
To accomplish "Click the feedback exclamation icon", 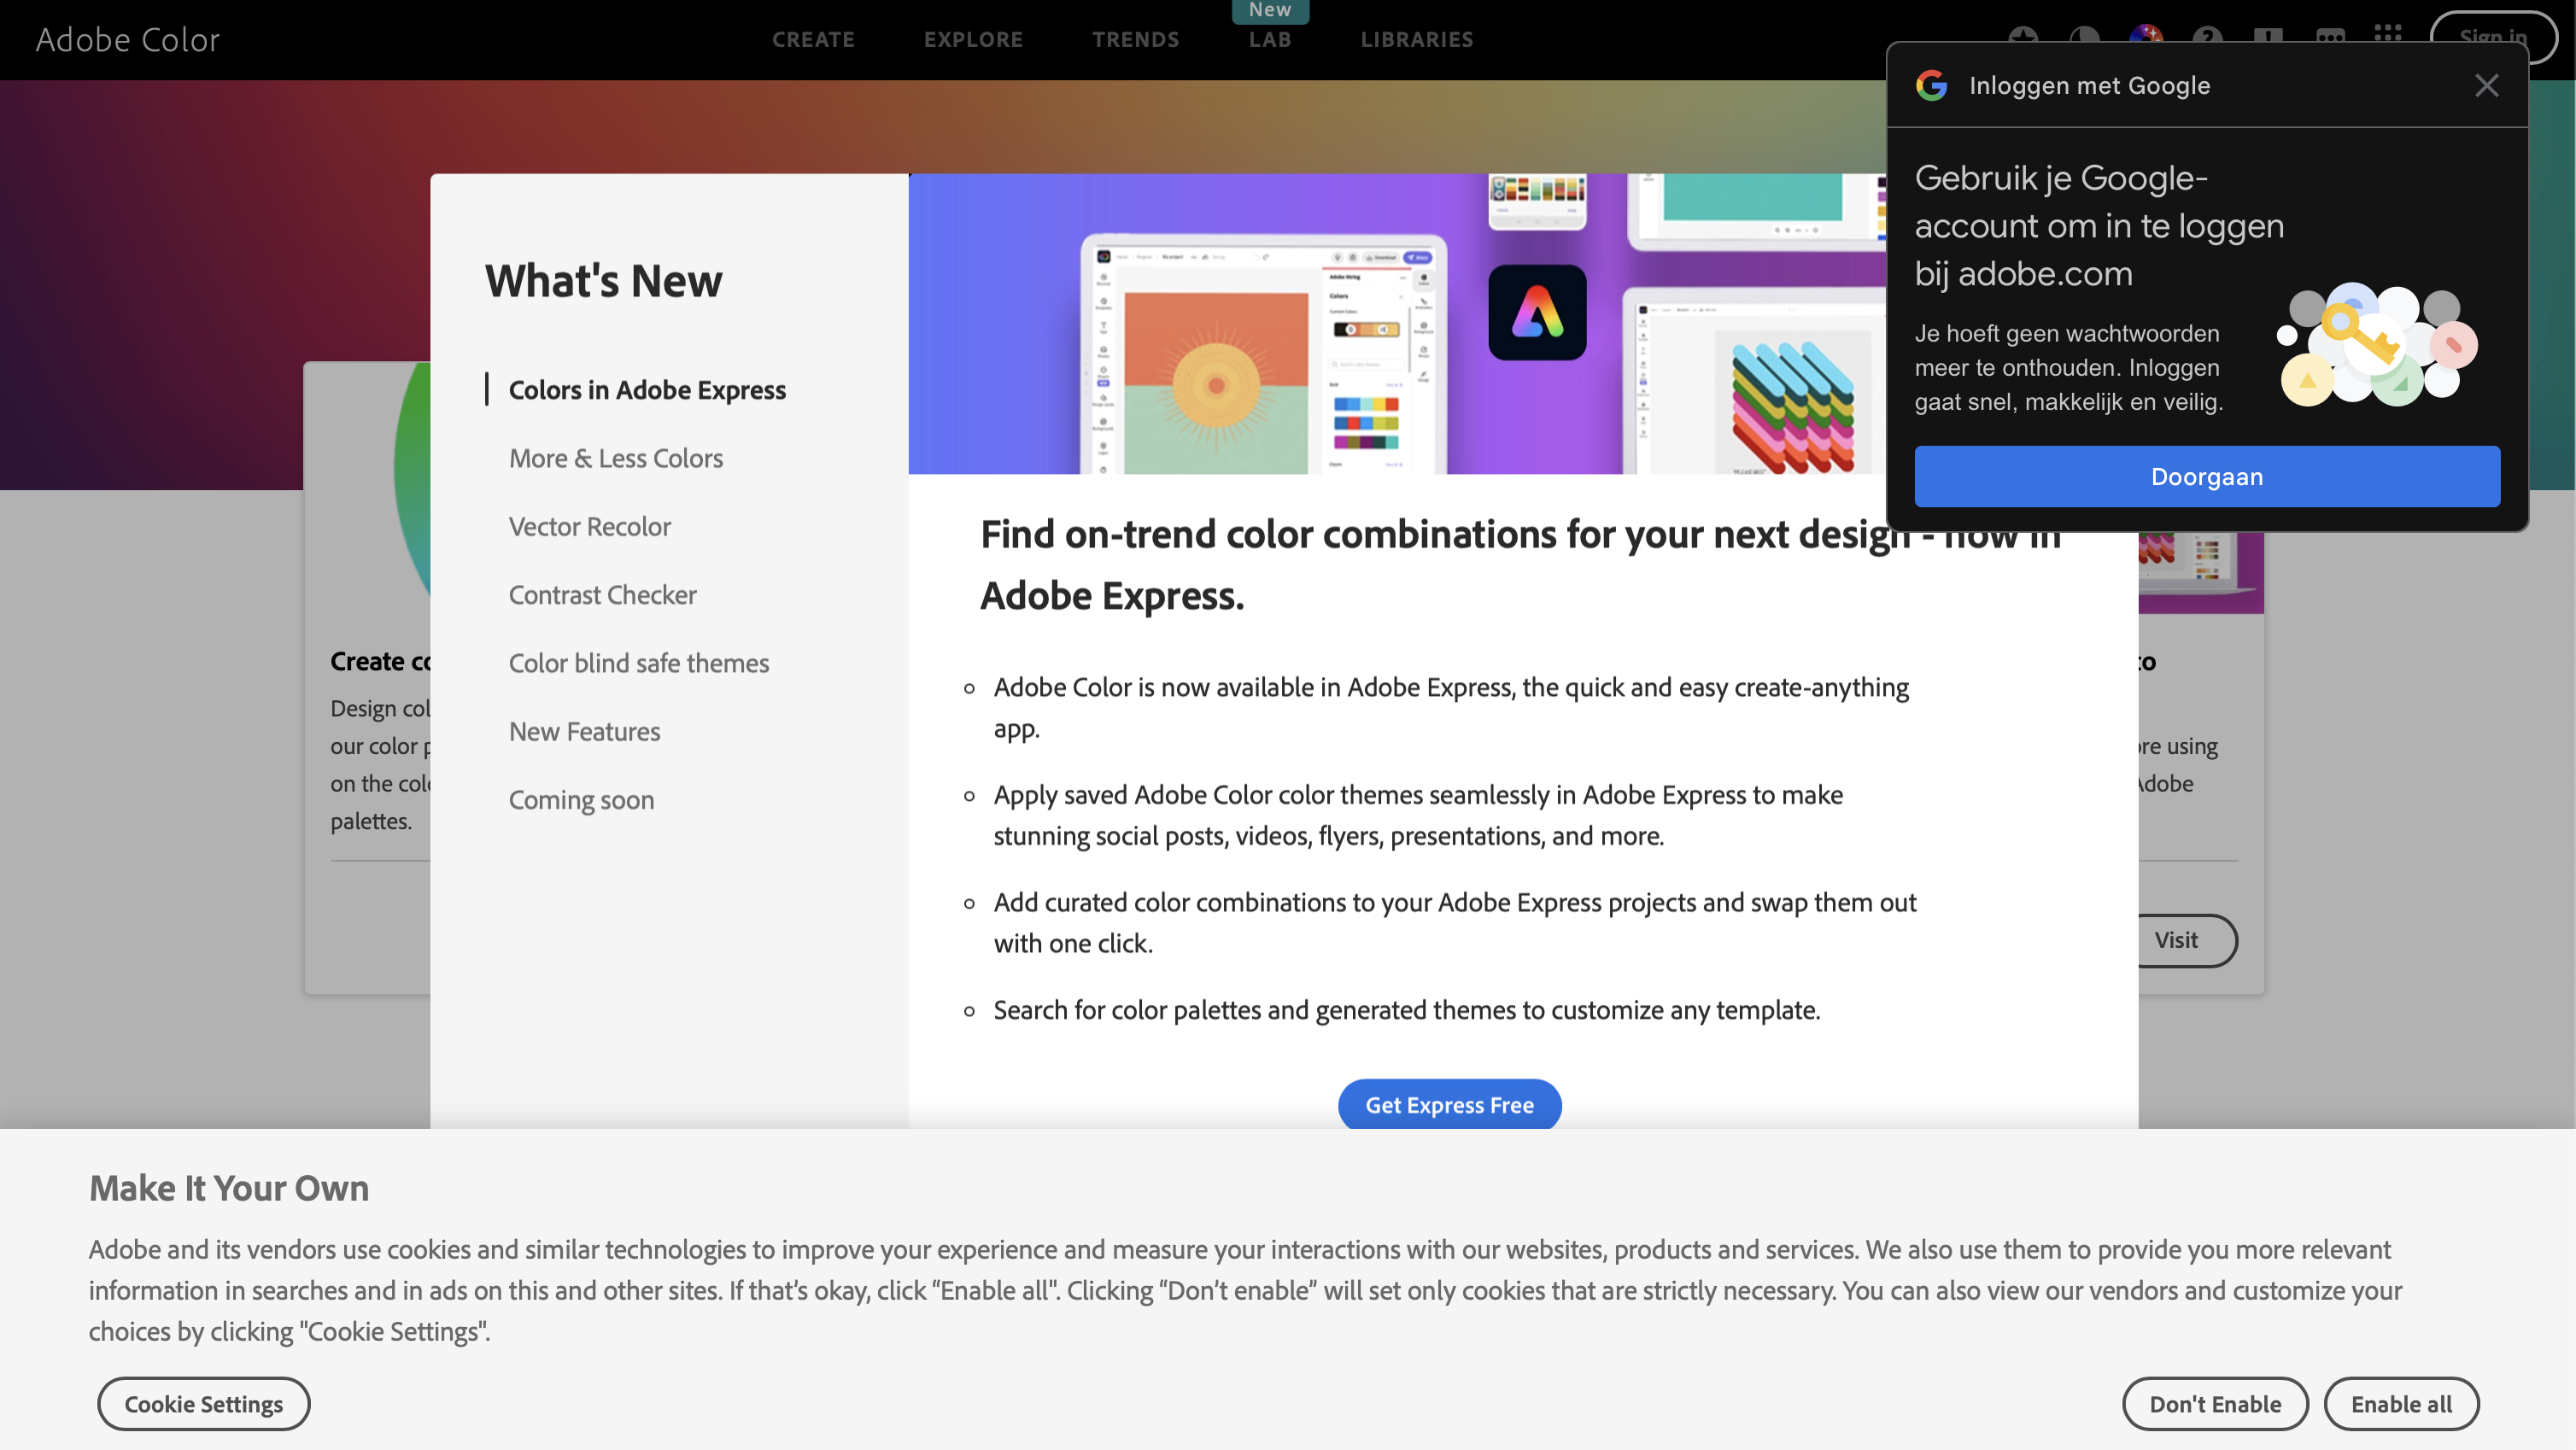I will 2268,34.
